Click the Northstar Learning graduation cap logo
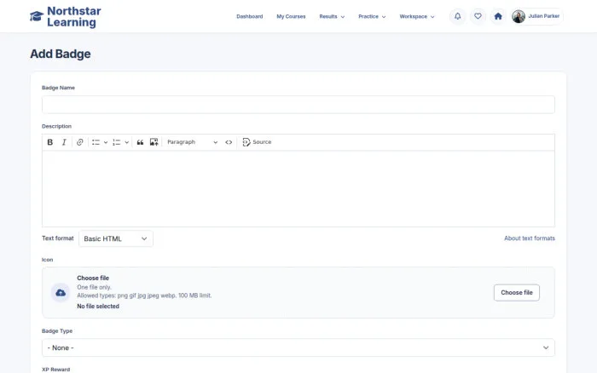Viewport: 597px width, 373px height. (x=37, y=16)
